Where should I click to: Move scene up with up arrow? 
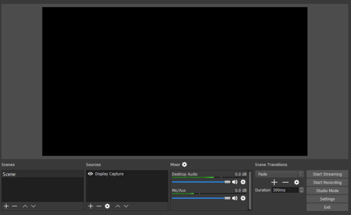click(25, 206)
